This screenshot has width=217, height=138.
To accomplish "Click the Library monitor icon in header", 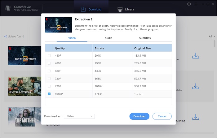I will [120, 9].
